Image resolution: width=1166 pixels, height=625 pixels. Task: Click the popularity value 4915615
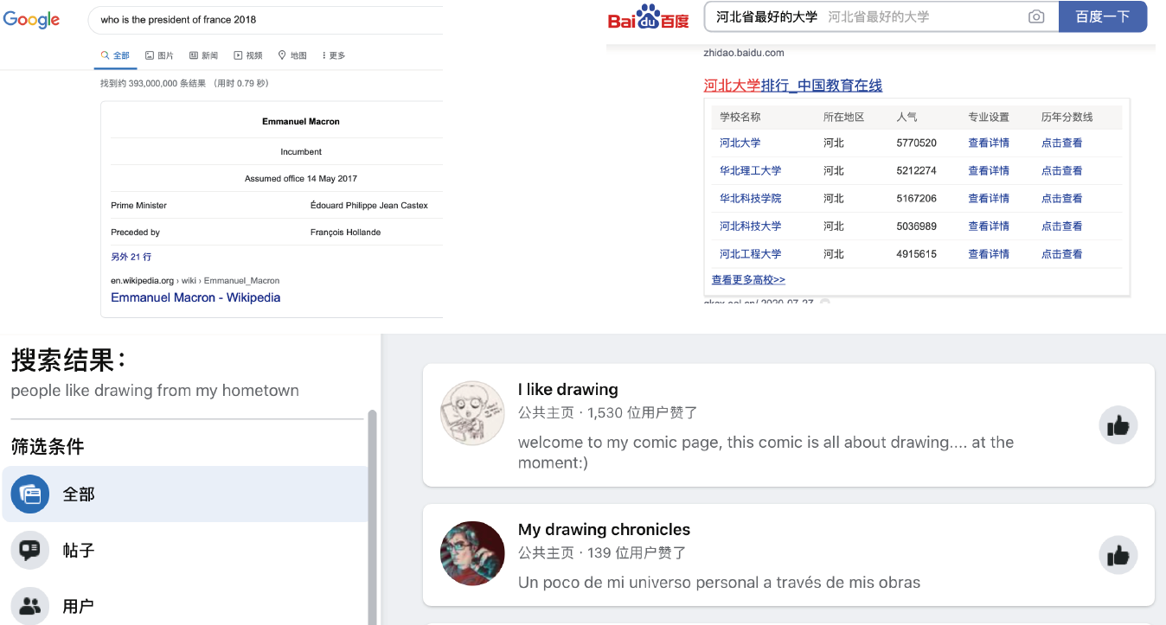pos(917,254)
